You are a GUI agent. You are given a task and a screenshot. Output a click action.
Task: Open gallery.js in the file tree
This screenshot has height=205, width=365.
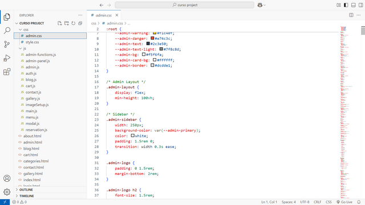50,99
